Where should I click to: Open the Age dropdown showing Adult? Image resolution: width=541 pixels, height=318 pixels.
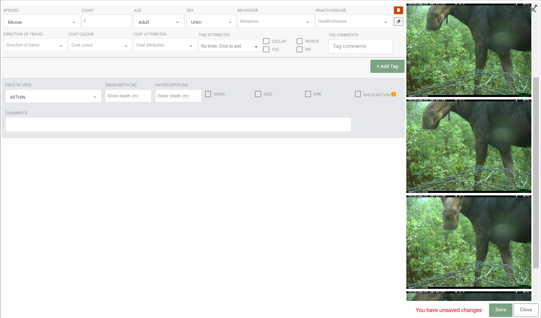pyautogui.click(x=159, y=21)
